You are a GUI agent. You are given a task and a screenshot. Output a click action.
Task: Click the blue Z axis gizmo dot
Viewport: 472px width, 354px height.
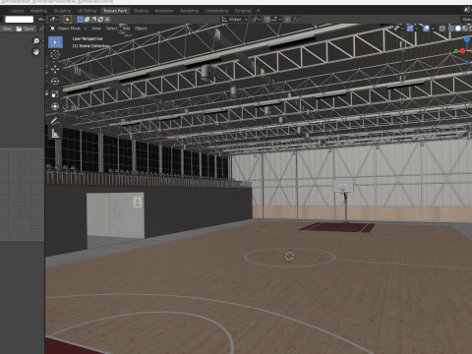pyautogui.click(x=467, y=39)
